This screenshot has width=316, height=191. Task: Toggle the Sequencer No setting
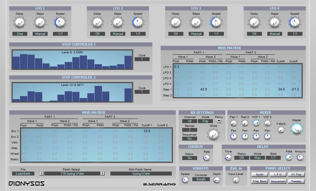[x=190, y=139]
